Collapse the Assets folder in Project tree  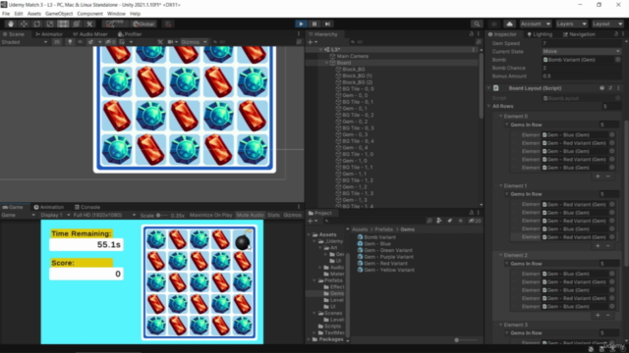tap(309, 234)
